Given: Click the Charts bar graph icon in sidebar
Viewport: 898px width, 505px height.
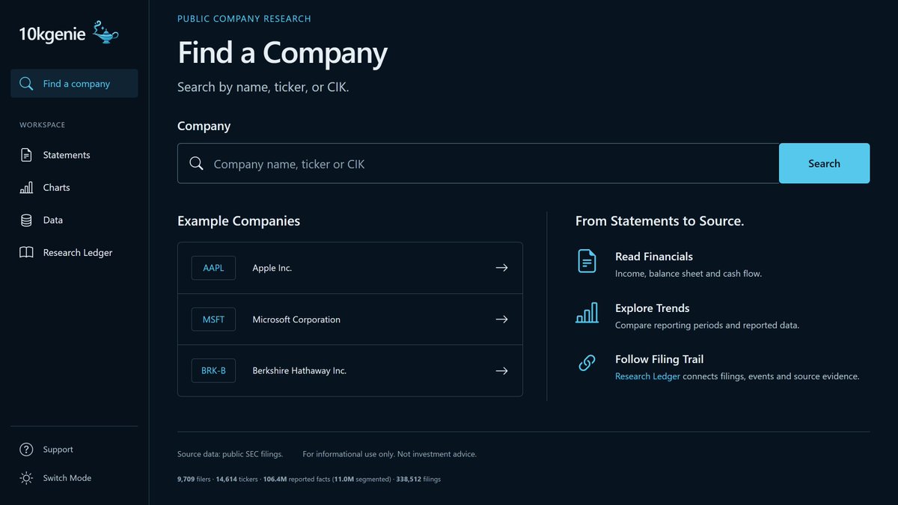Looking at the screenshot, I should coord(26,188).
